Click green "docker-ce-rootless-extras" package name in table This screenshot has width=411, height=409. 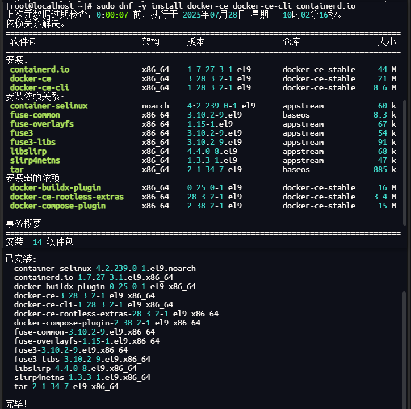click(67, 197)
